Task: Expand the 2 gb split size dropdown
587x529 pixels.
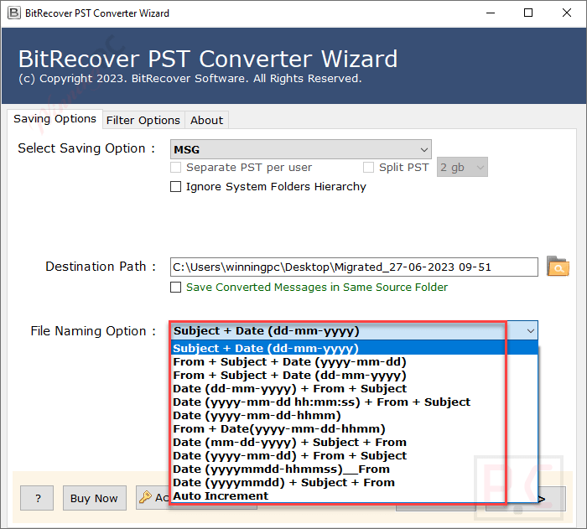Action: coord(462,167)
